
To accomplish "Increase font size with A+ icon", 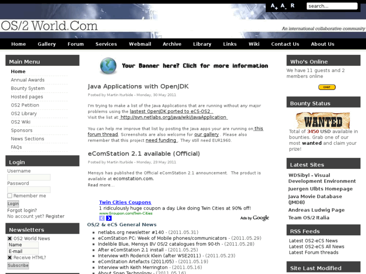I will tap(274, 7).
